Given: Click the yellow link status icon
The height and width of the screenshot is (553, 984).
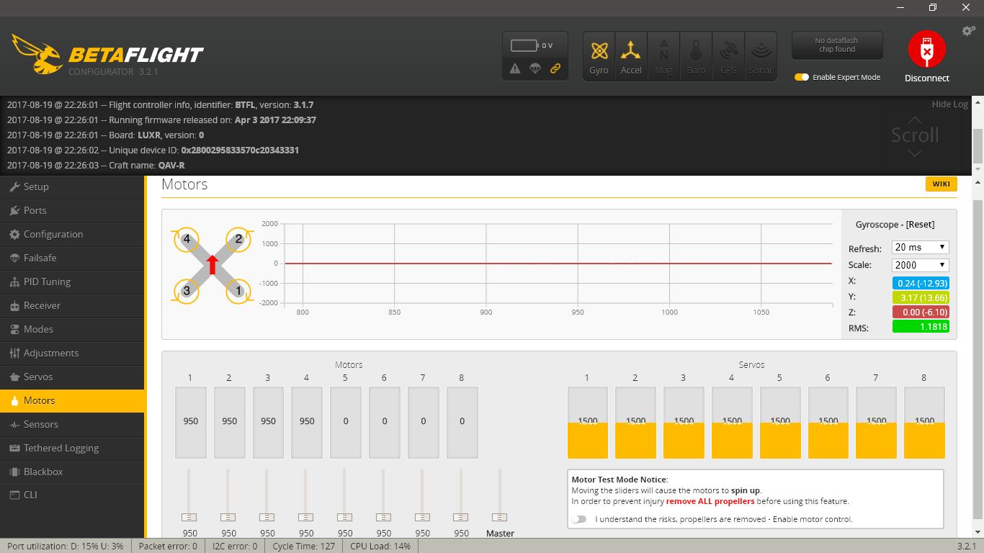Looking at the screenshot, I should (x=555, y=68).
